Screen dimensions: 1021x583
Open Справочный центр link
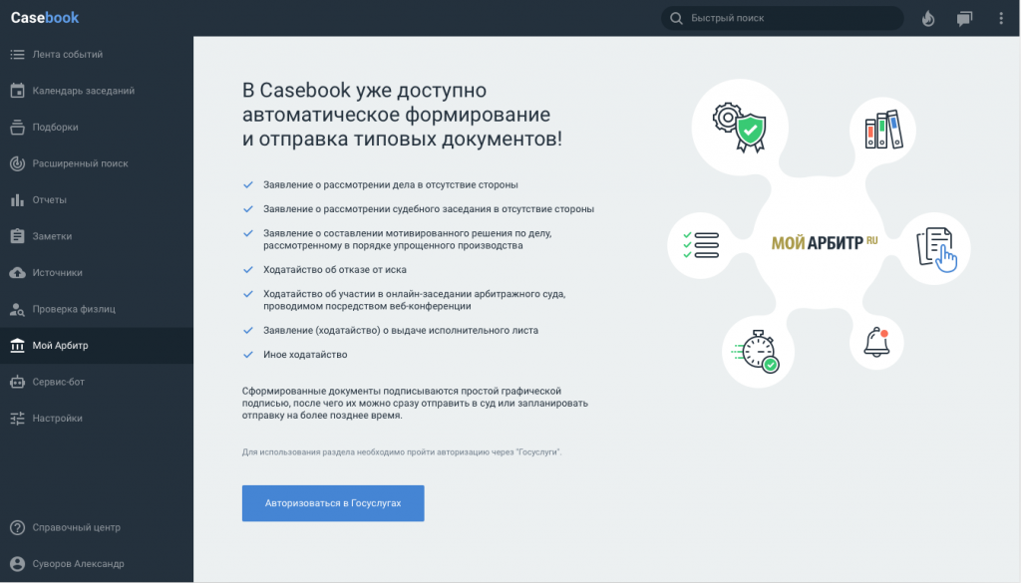coord(97,528)
